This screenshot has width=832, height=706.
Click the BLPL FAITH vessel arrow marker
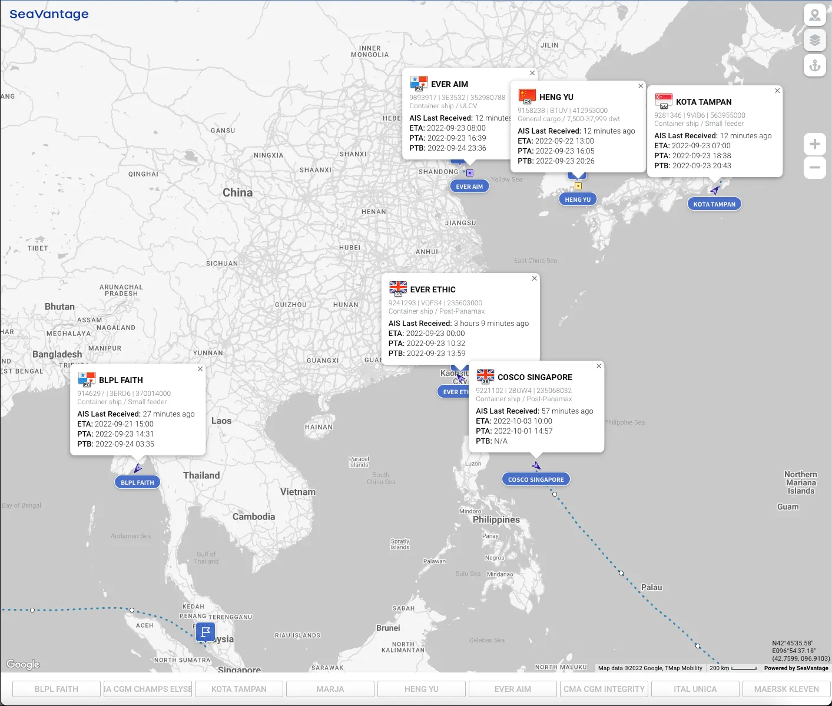[138, 468]
